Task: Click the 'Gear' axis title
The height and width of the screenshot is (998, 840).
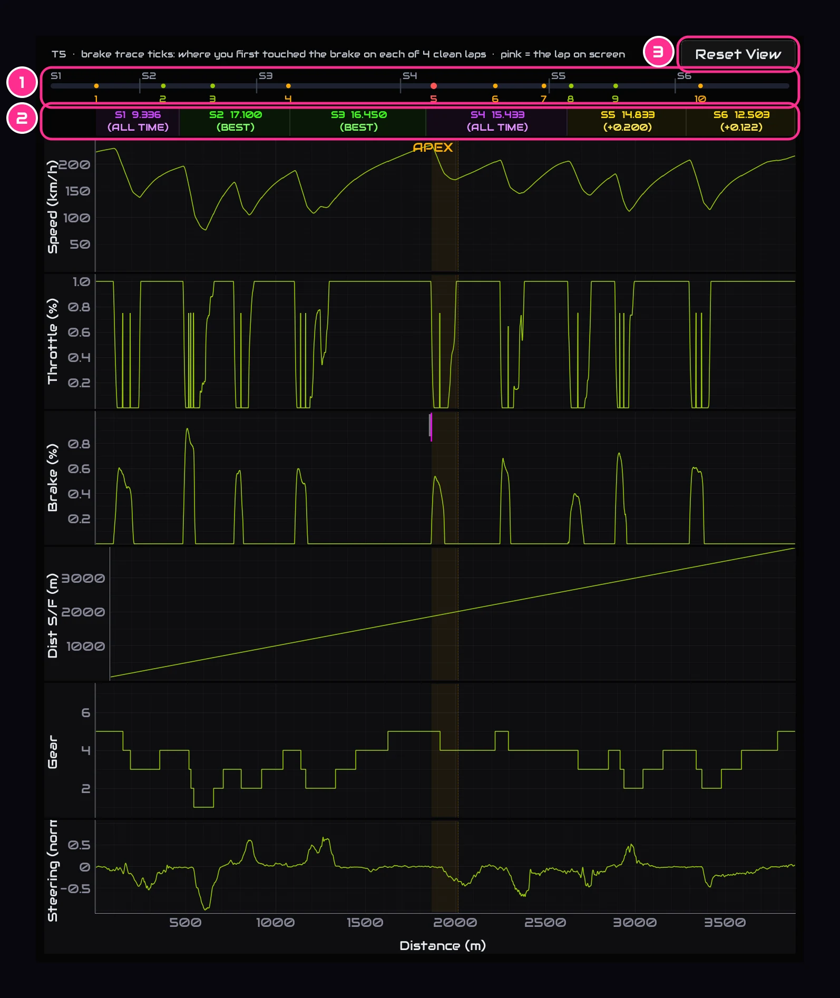Action: pos(52,752)
